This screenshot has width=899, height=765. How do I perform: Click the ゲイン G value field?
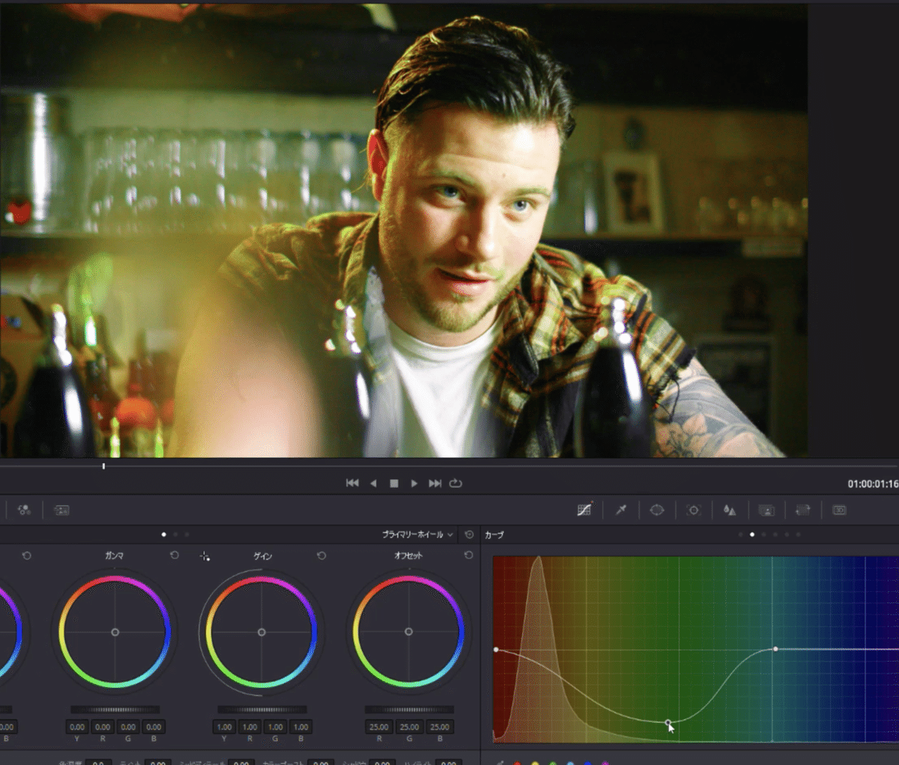point(275,727)
